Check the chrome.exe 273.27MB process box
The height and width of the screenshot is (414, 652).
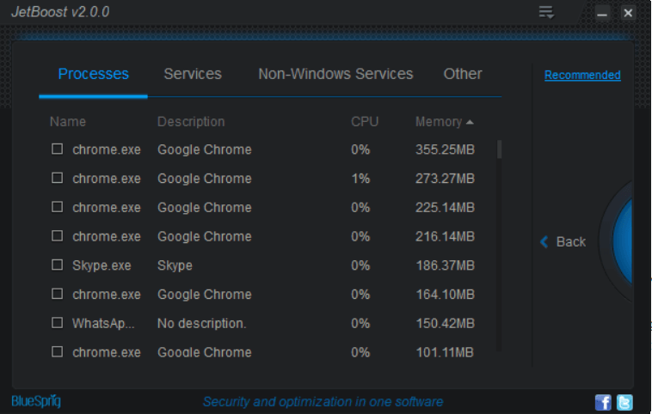coord(57,178)
